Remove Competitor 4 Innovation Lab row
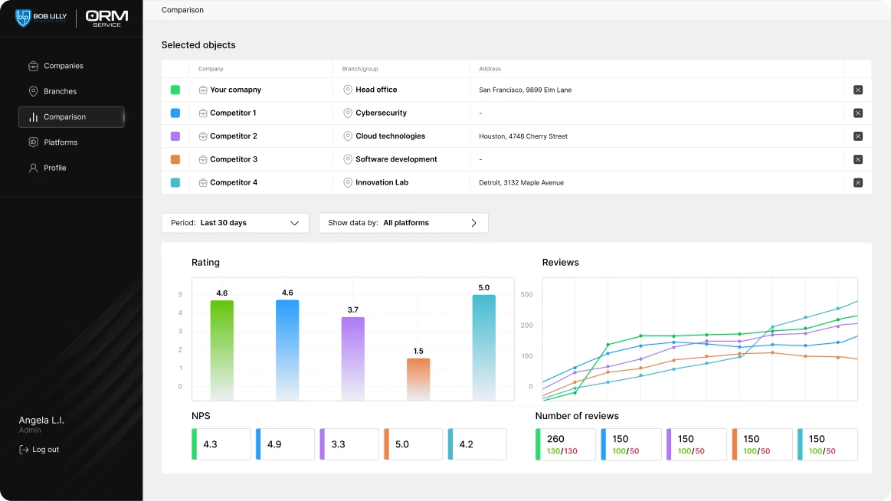This screenshot has width=891, height=501. pos(858,183)
